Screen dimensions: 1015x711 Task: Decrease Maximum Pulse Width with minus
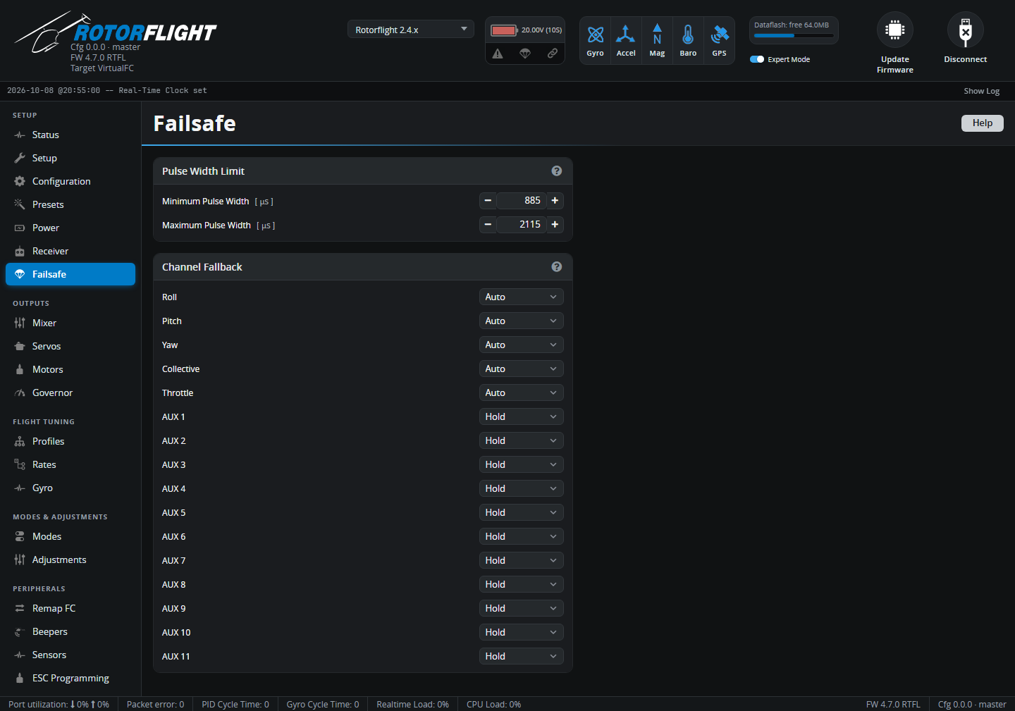488,225
